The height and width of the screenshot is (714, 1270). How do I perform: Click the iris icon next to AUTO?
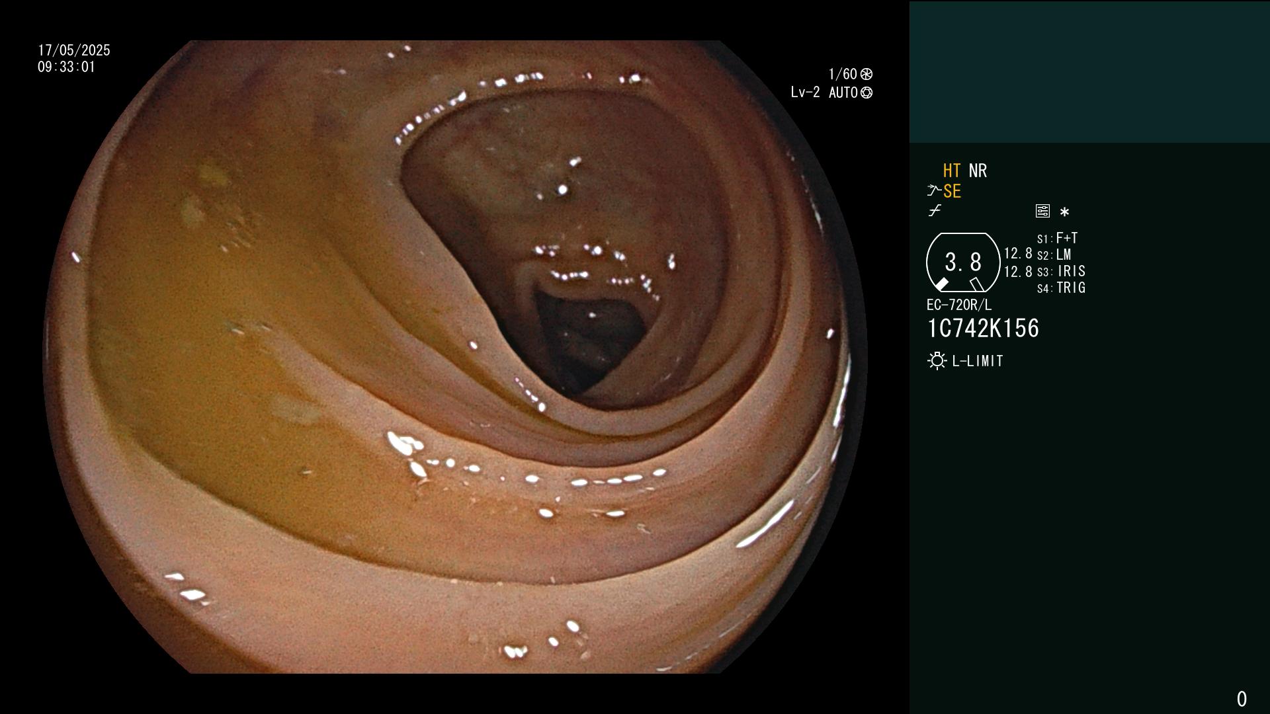(867, 93)
